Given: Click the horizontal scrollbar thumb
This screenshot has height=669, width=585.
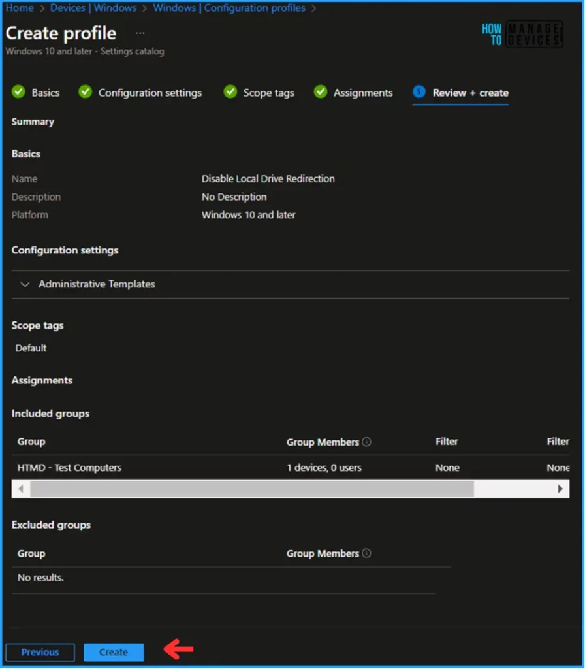Looking at the screenshot, I should 252,489.
